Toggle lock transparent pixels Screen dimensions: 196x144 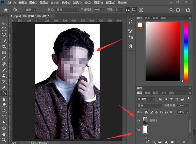tap(147, 112)
